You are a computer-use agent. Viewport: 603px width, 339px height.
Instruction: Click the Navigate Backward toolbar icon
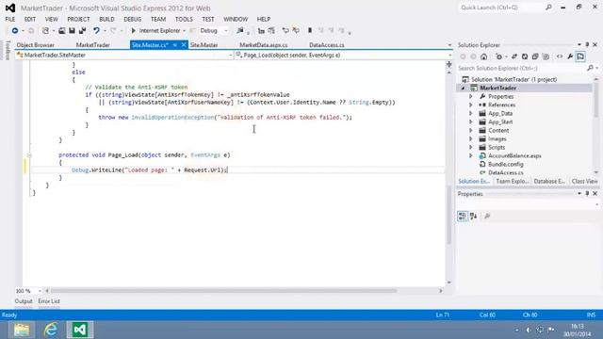pyautogui.click(x=15, y=30)
